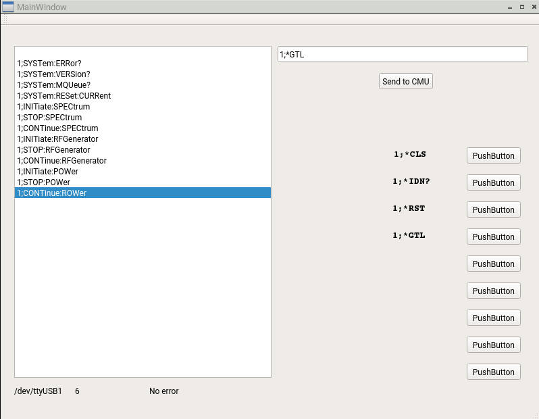The height and width of the screenshot is (419, 539).
Task: Click the highlighted 1;CONTinue:ROWer list entry
Action: coord(143,193)
